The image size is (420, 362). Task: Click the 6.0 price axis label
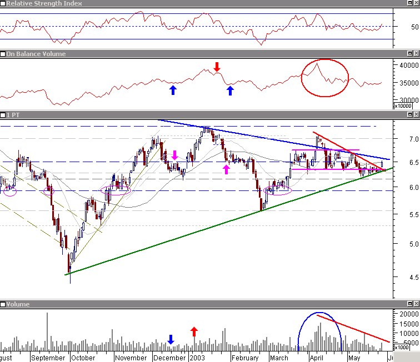414,188
